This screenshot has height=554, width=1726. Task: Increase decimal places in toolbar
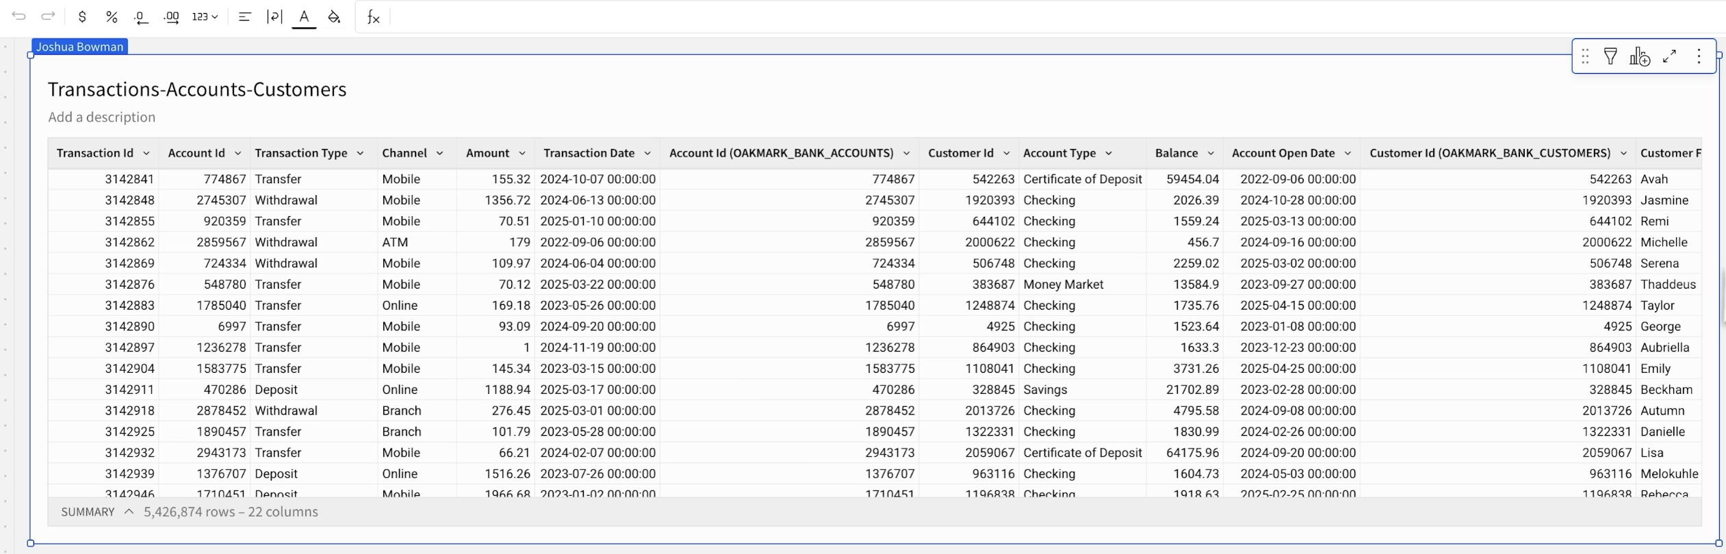point(172,17)
